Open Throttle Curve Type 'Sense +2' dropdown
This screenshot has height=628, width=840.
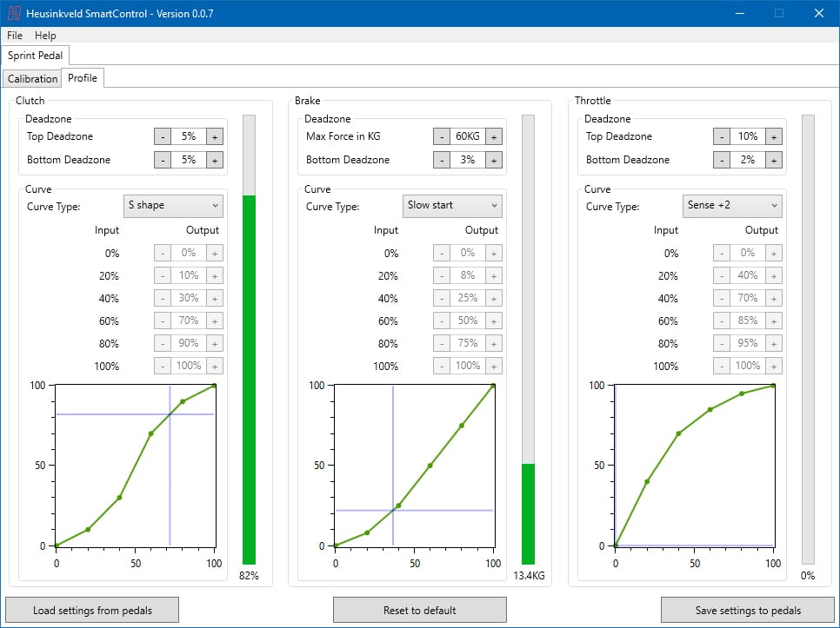733,206
